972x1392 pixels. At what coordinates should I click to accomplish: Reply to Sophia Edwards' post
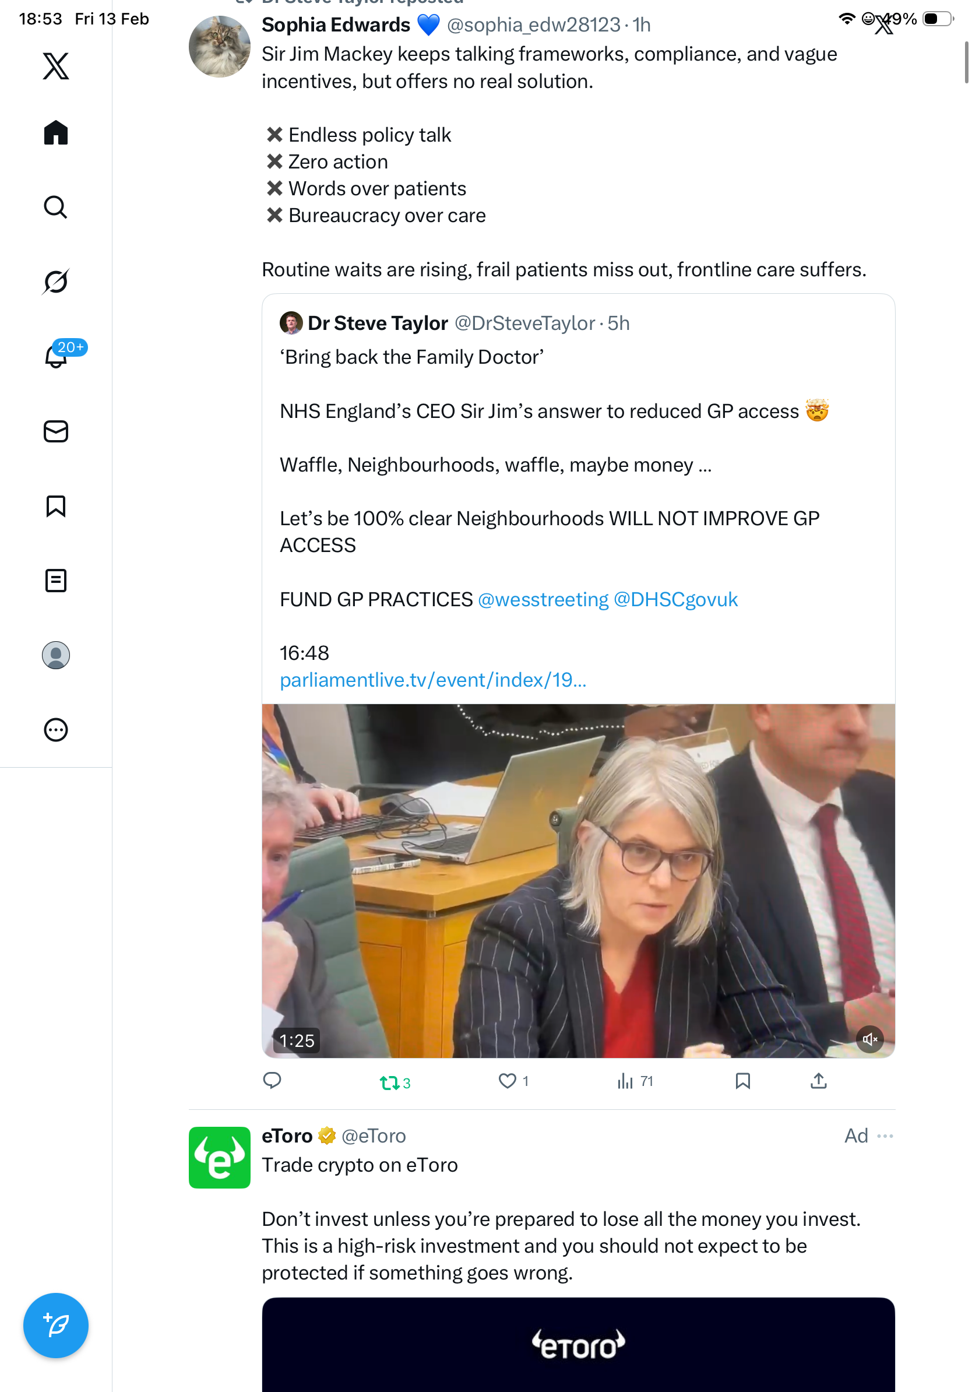[x=272, y=1081]
